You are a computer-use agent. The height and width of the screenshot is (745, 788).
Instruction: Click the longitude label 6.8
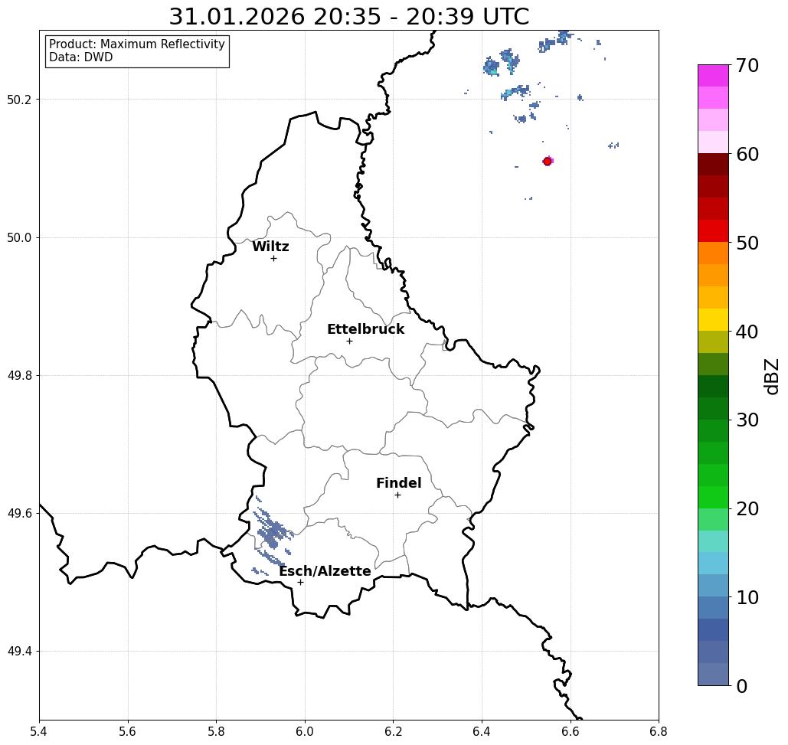[659, 731]
